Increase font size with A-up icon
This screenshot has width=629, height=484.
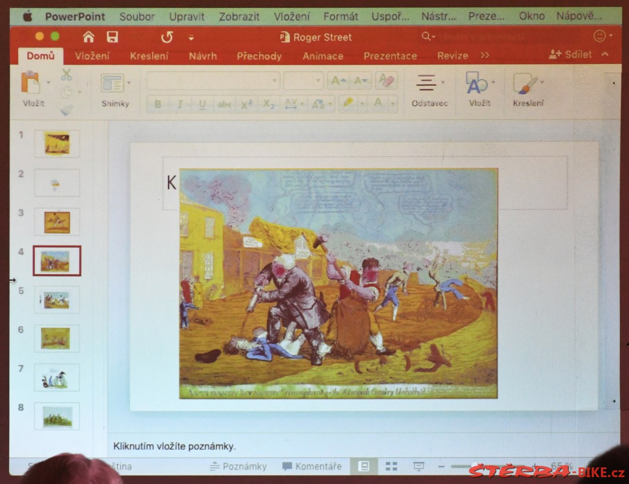click(x=338, y=81)
